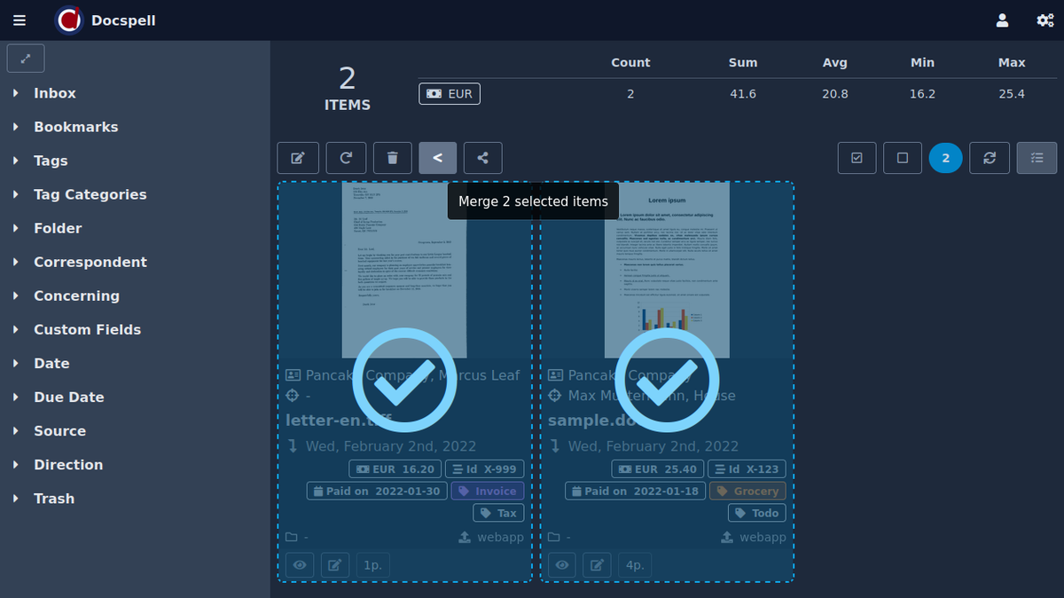Click the EUR currency field label
Image resolution: width=1064 pixels, height=598 pixels.
point(450,93)
